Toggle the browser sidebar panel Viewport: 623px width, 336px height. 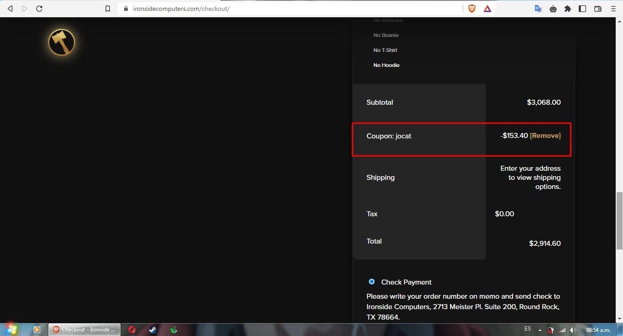click(582, 9)
